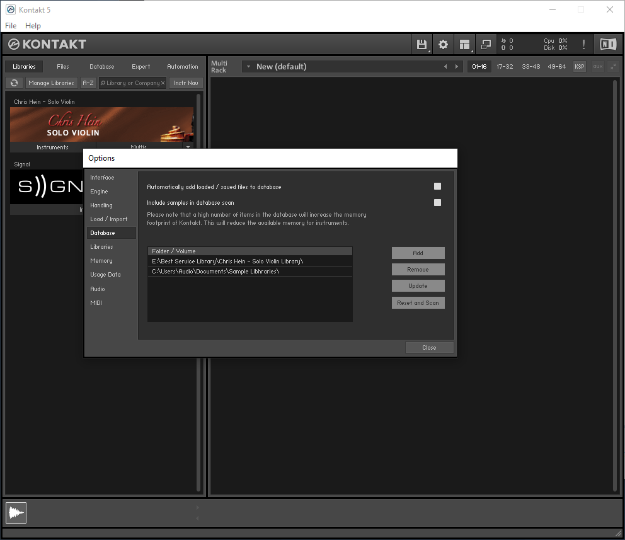Click the refresh libraries icon

click(x=14, y=83)
